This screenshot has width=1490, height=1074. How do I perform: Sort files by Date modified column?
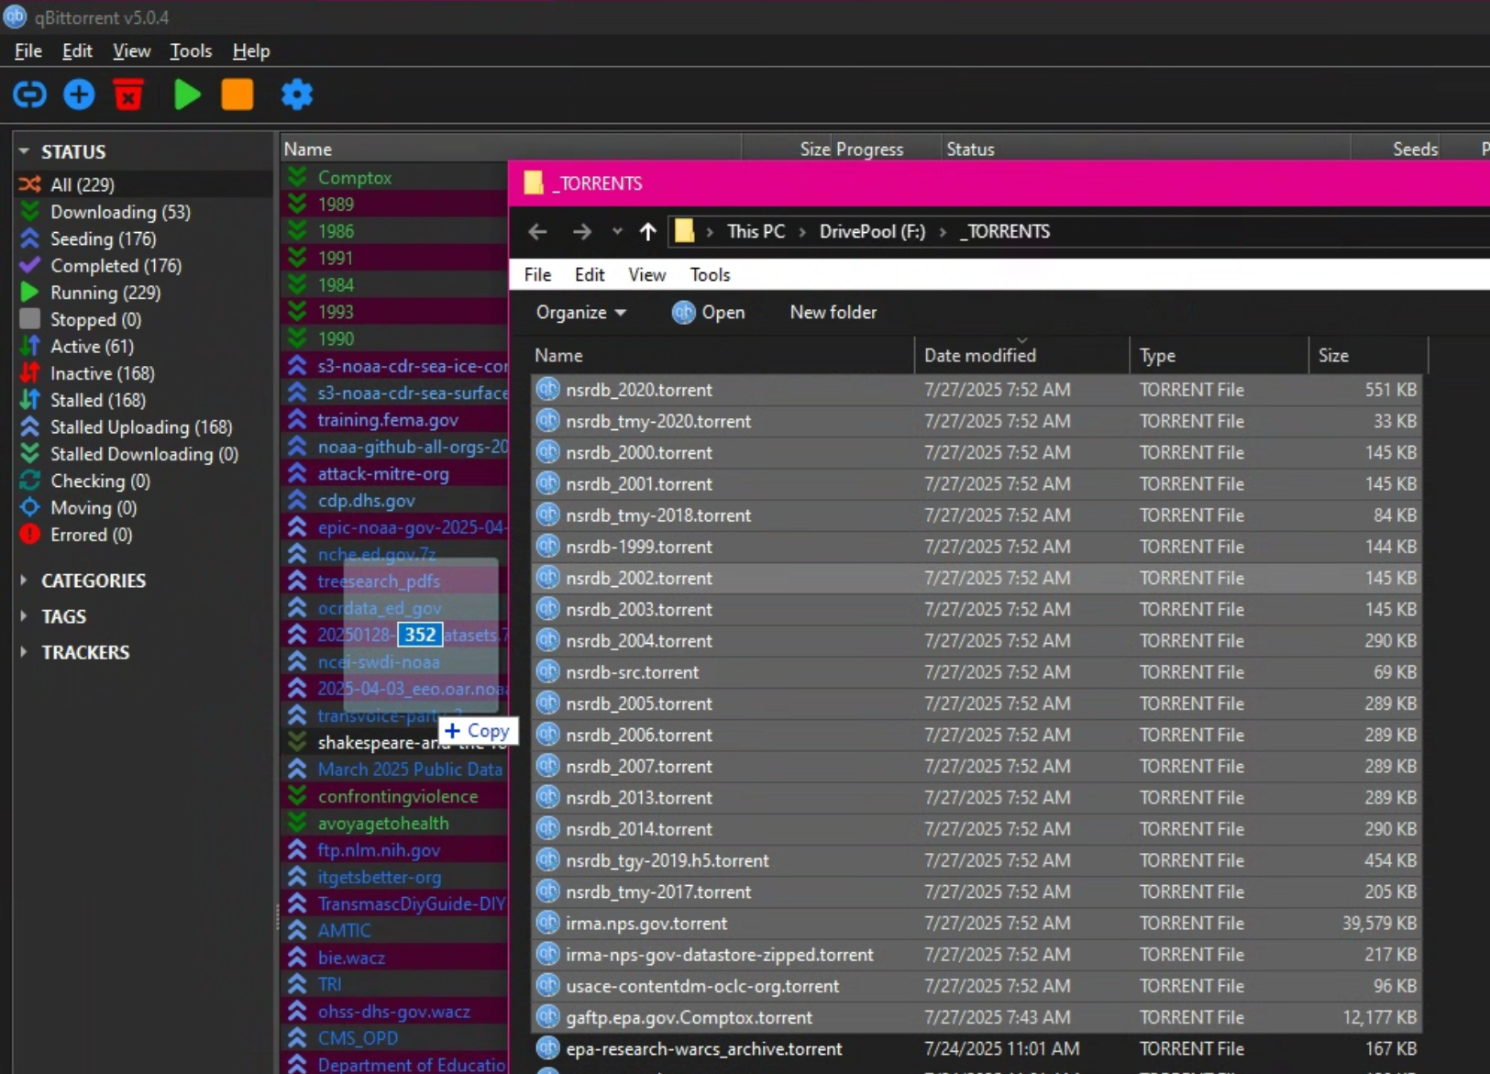pos(979,356)
